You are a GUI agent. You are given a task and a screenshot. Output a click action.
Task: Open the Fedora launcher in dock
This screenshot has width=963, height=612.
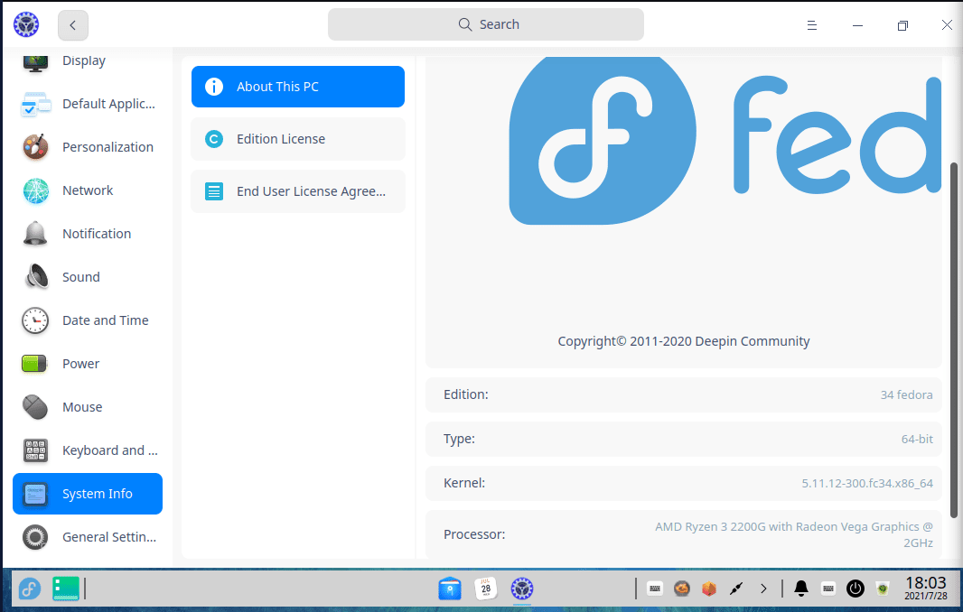29,589
